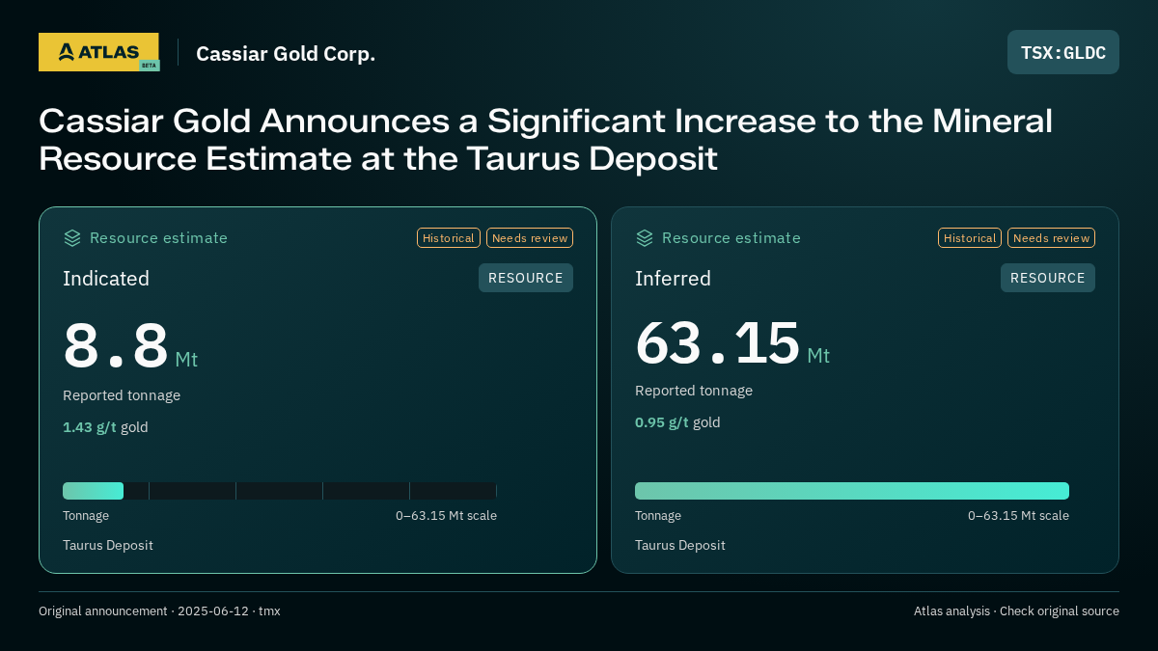Click Tonnage label under Indicated bar
1158x651 pixels.
pyautogui.click(x=86, y=516)
